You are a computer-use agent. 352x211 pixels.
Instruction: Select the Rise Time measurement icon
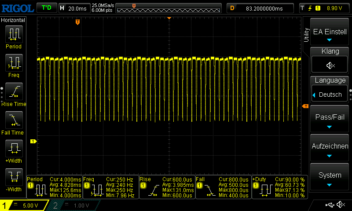point(13,91)
